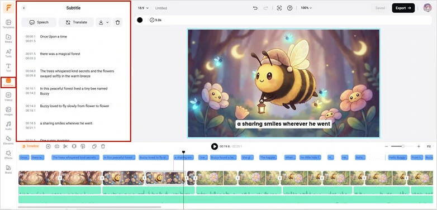Select 'his little hide f...' subtitle clip
Screen dimensions: 437x210
click(x=310, y=157)
